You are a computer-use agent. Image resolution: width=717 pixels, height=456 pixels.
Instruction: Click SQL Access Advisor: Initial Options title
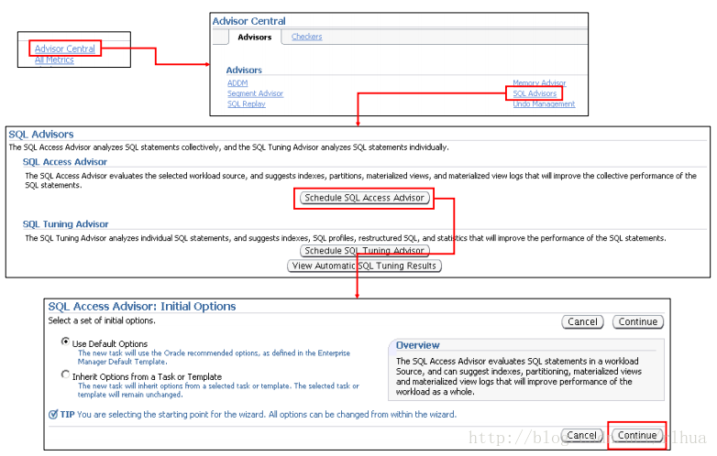[142, 306]
